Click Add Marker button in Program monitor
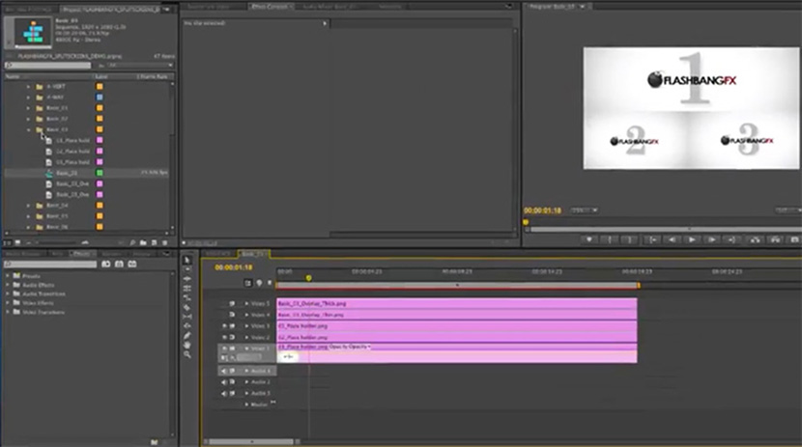 click(589, 239)
